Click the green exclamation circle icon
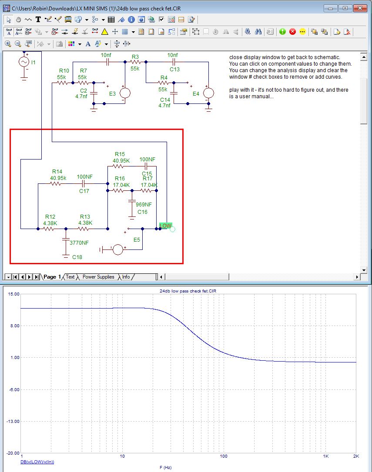 coord(282,32)
